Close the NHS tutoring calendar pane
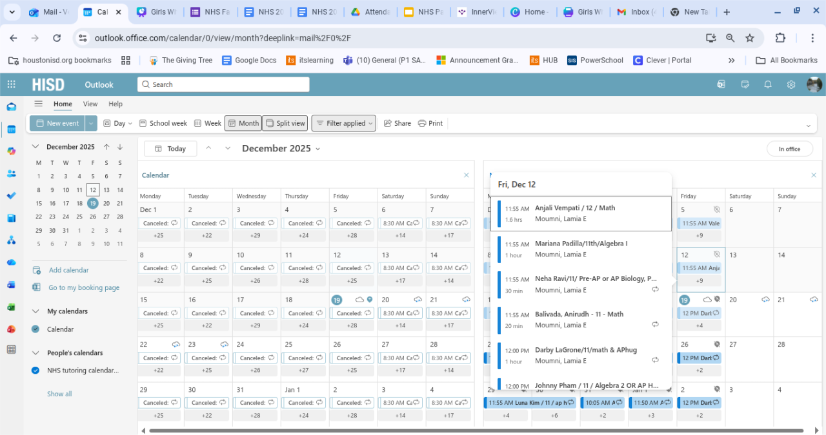Screen dimensions: 826x435 [814, 175]
